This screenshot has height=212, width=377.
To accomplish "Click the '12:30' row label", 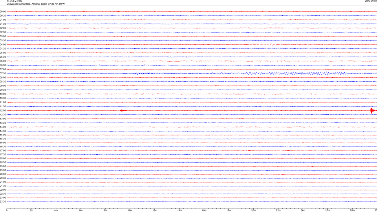I will (x=3, y=115).
